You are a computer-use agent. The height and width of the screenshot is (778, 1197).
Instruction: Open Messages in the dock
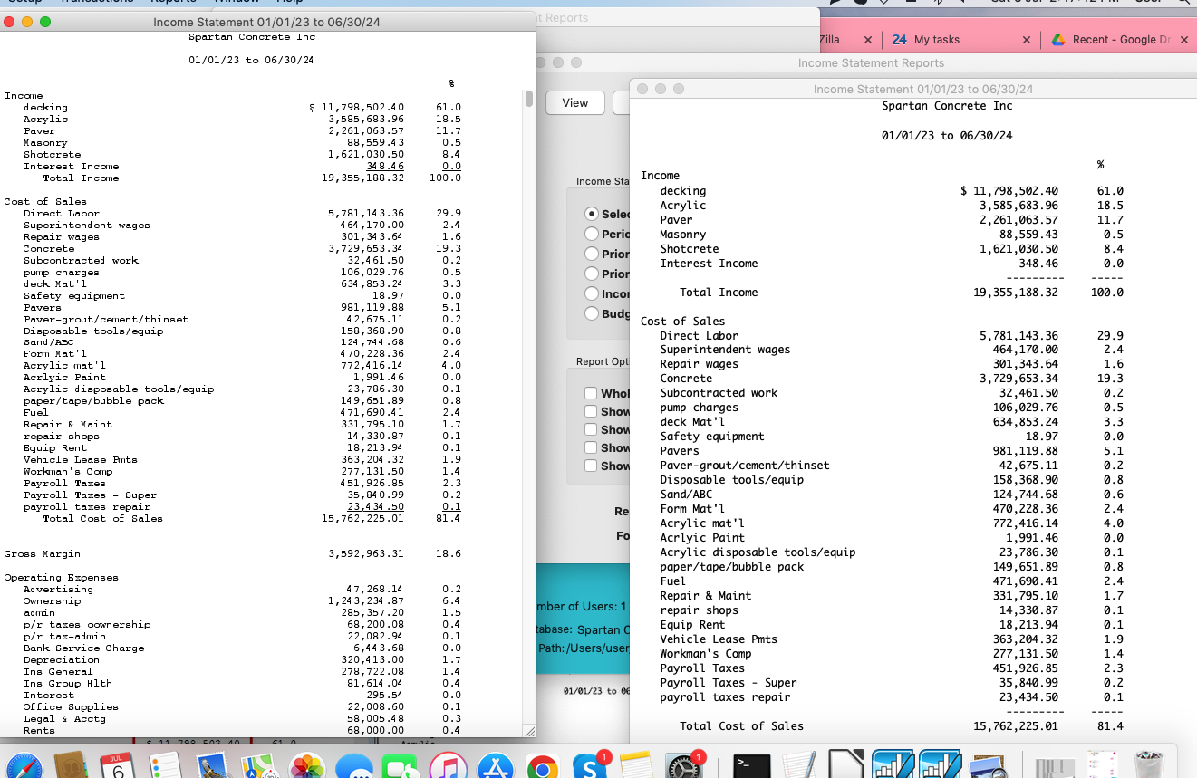[x=354, y=766]
